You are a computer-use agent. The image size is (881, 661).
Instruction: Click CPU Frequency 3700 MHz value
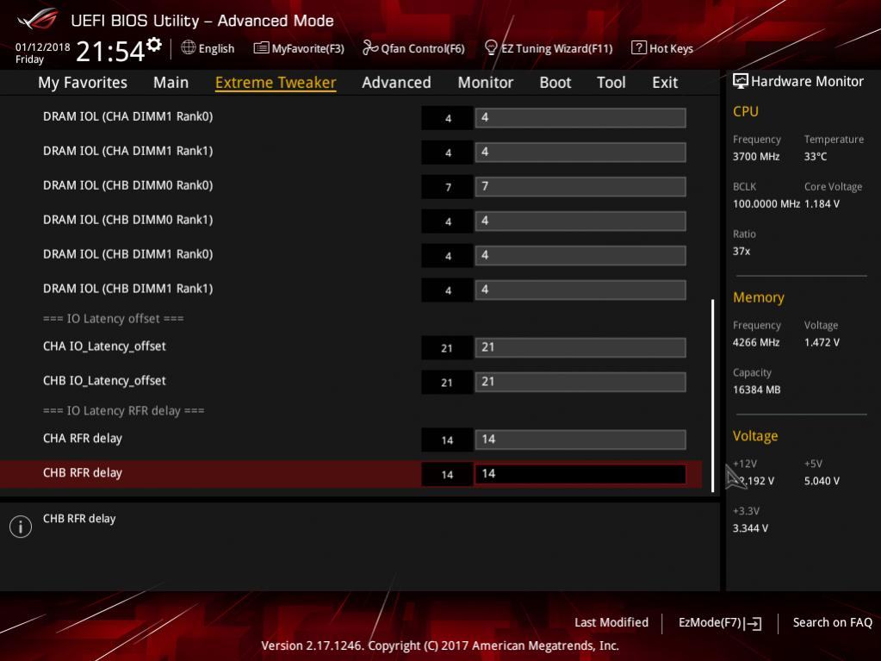(x=756, y=157)
